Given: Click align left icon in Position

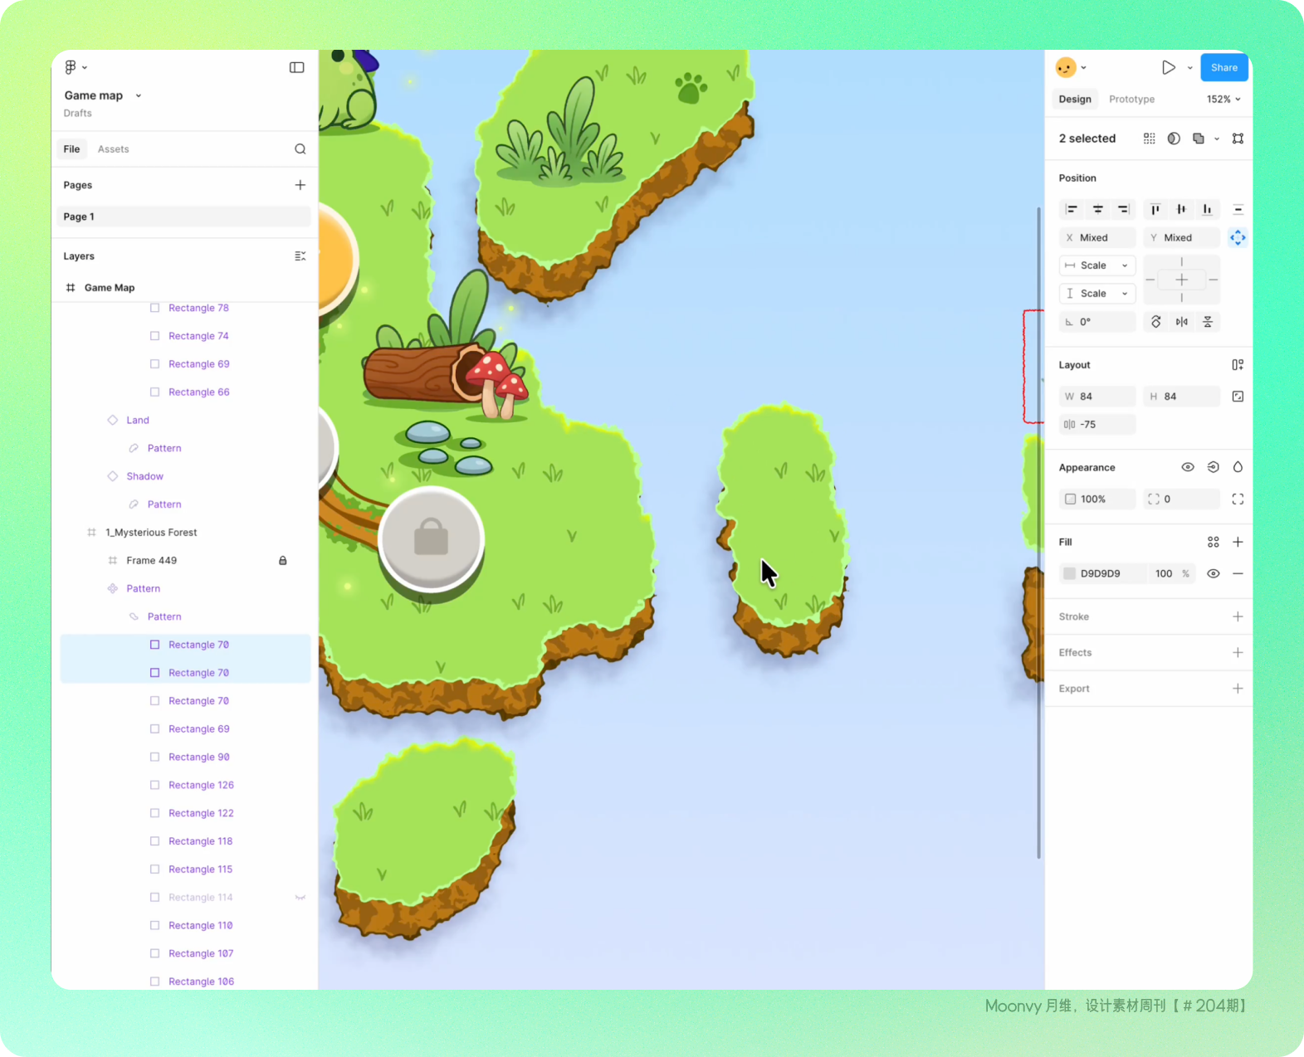Looking at the screenshot, I should coord(1072,209).
